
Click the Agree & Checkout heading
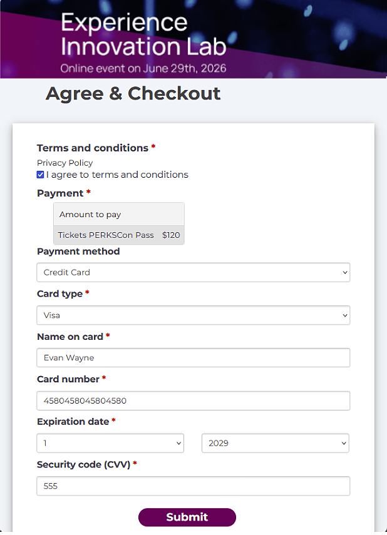pyautogui.click(x=133, y=94)
